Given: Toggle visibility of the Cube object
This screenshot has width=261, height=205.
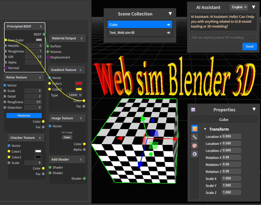Looking at the screenshot, I should pos(168,25).
